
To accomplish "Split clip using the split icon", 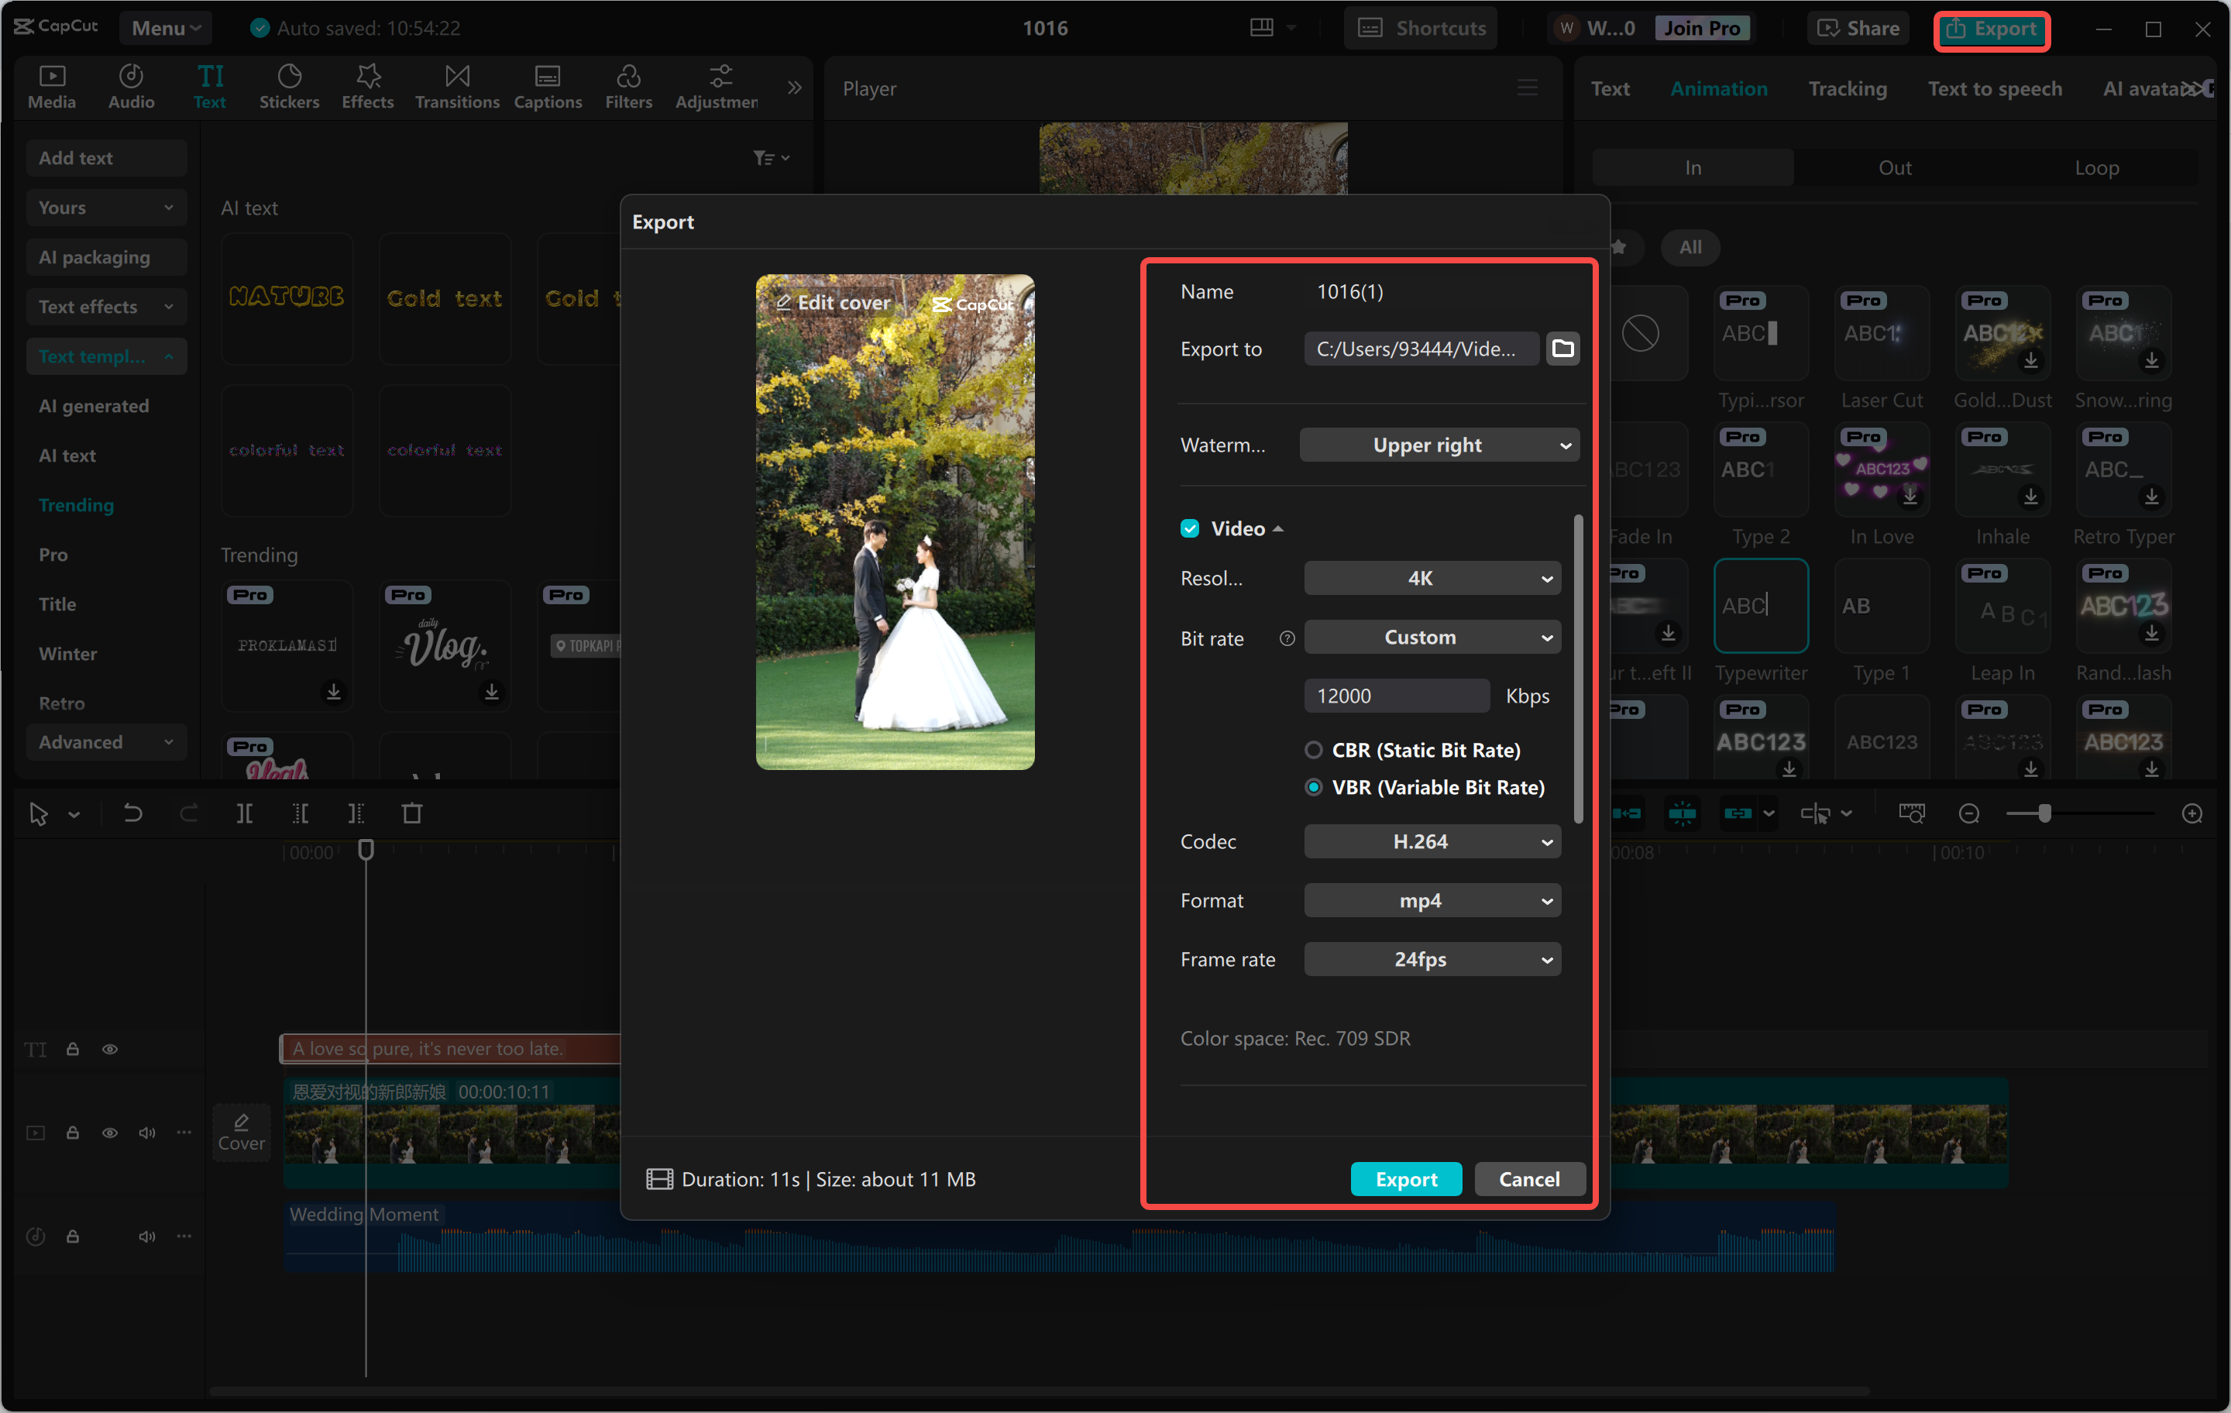I will tap(246, 813).
